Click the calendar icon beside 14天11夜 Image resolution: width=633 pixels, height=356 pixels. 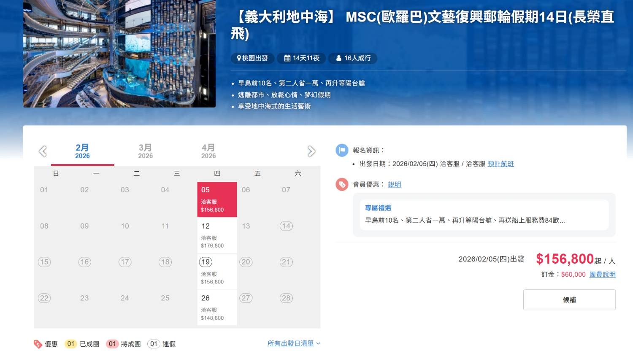pyautogui.click(x=287, y=58)
